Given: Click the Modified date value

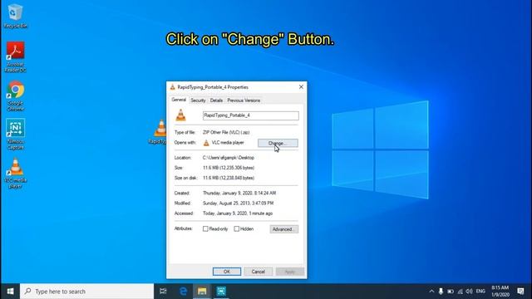Looking at the screenshot, I should pyautogui.click(x=239, y=203).
